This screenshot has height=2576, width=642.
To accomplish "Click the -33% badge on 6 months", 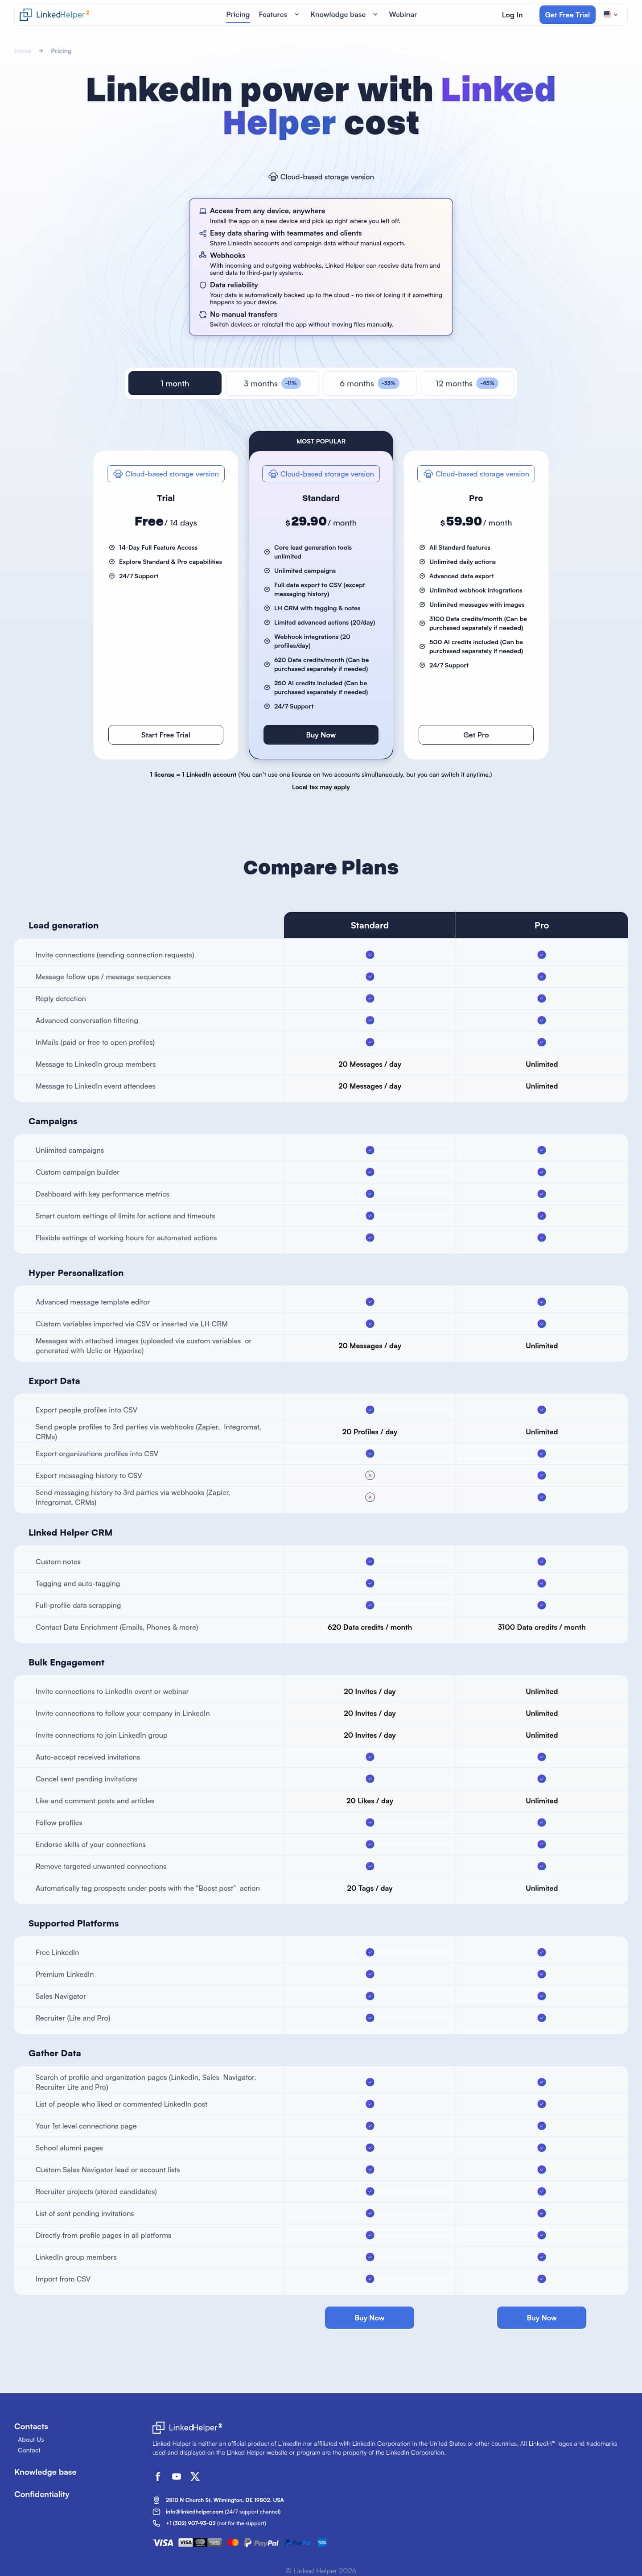I will point(388,383).
